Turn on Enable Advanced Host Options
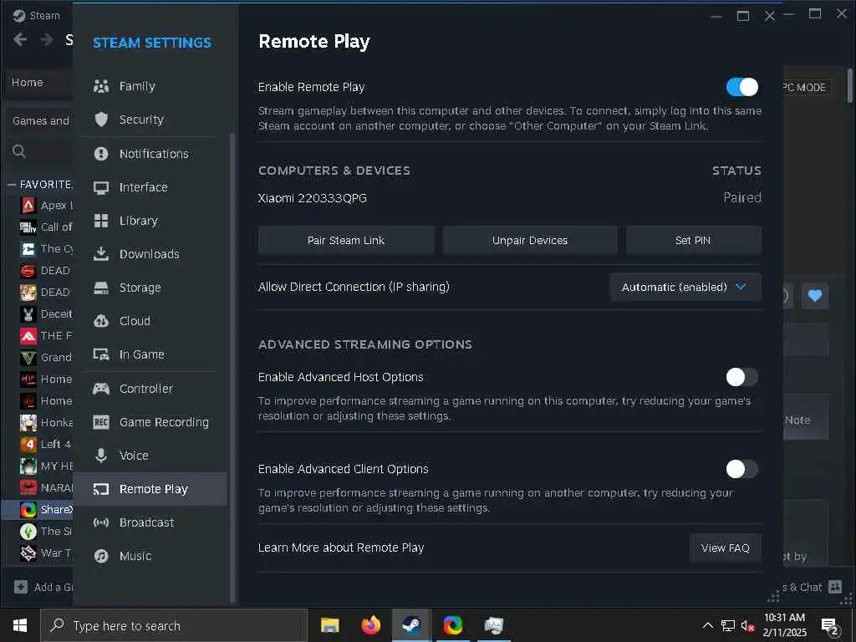The image size is (856, 642). 742,377
